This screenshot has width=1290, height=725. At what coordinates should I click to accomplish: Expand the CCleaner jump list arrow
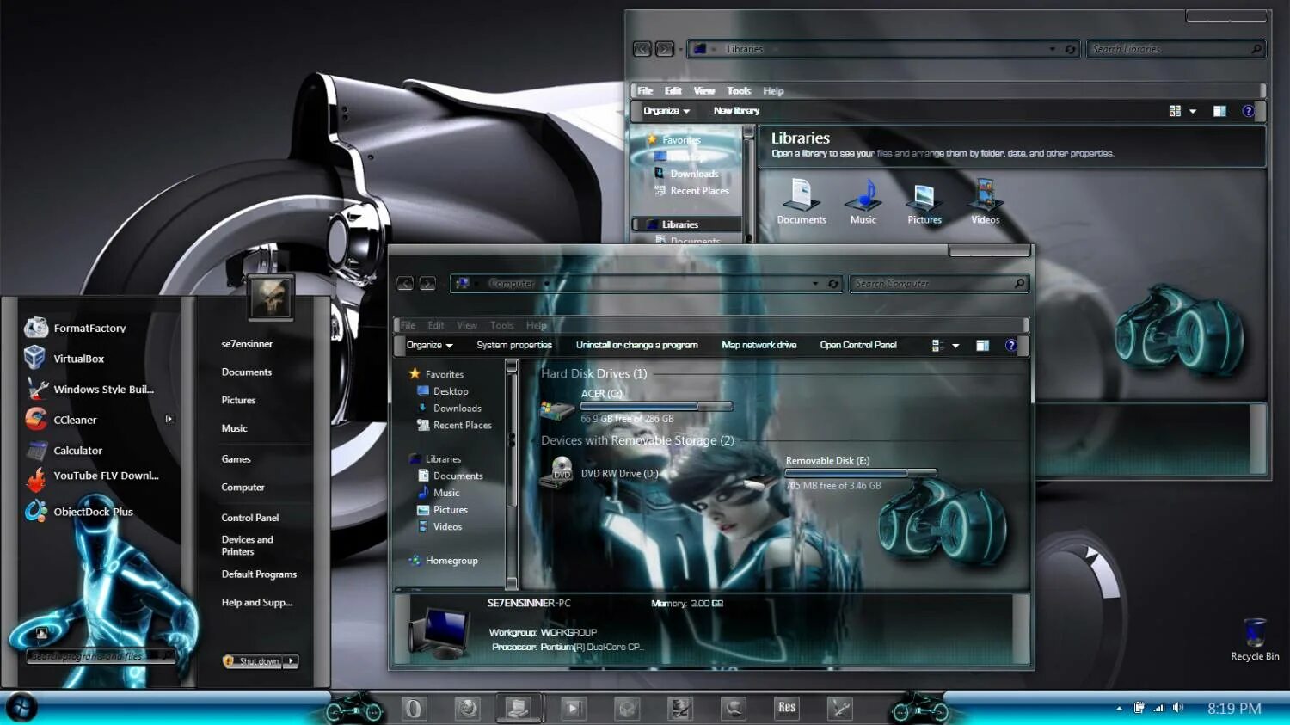pos(169,419)
